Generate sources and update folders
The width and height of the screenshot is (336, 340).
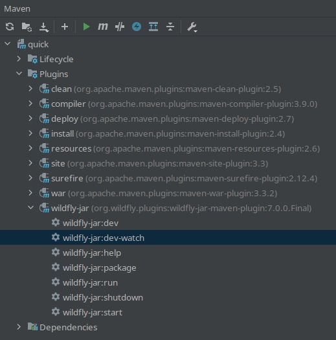27,27
